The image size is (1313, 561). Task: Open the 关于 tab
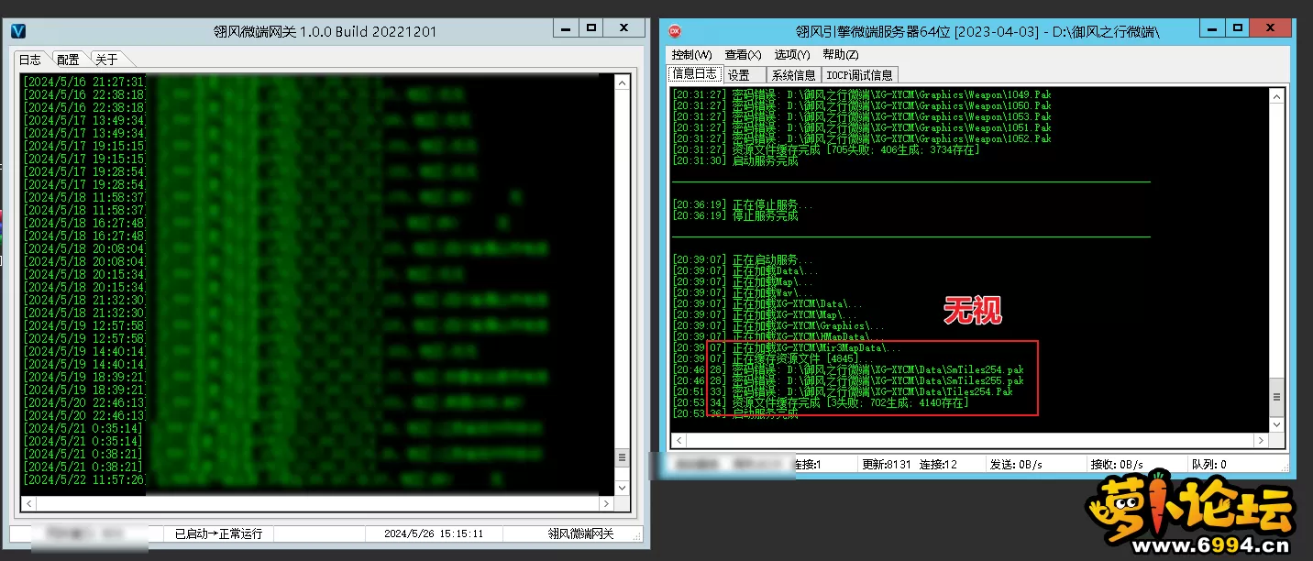pos(106,60)
